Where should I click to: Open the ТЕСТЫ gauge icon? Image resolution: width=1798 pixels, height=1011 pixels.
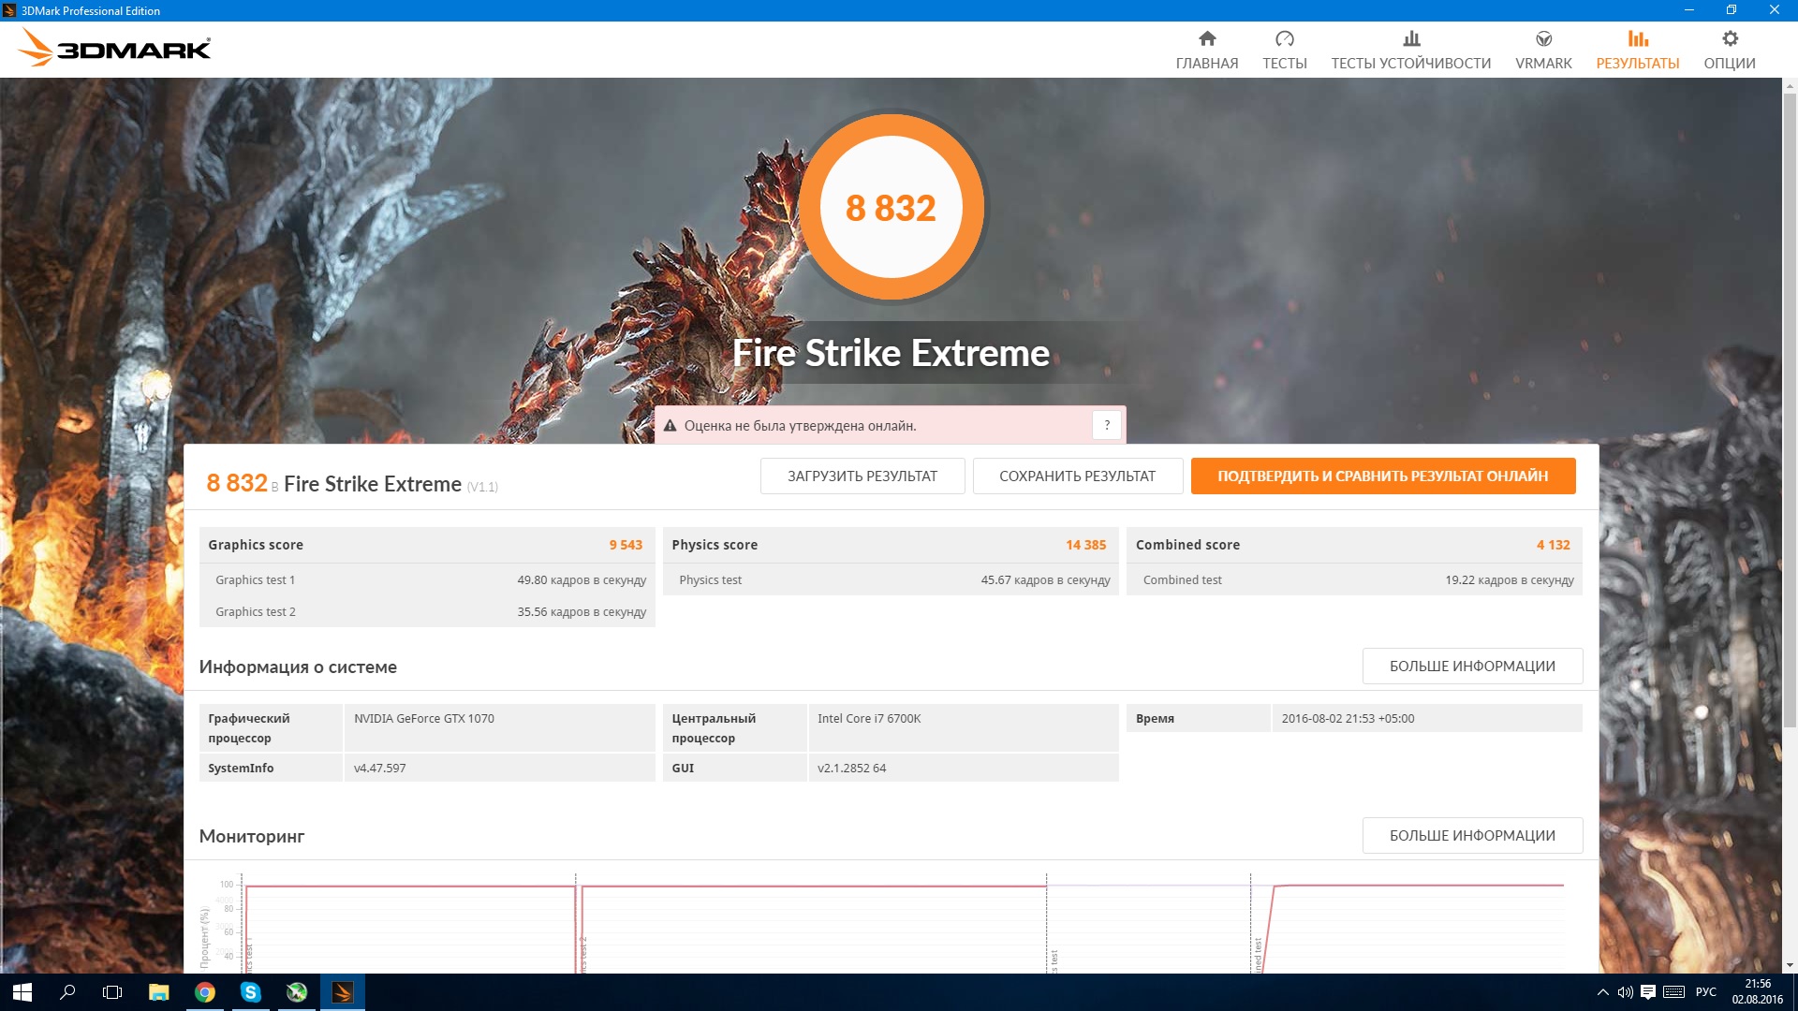(x=1284, y=39)
